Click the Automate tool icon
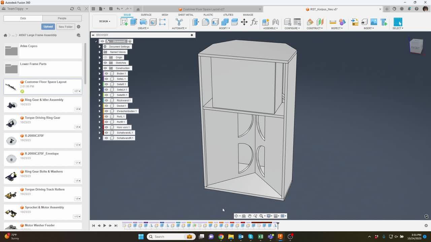This screenshot has height=242, width=431. [x=179, y=22]
